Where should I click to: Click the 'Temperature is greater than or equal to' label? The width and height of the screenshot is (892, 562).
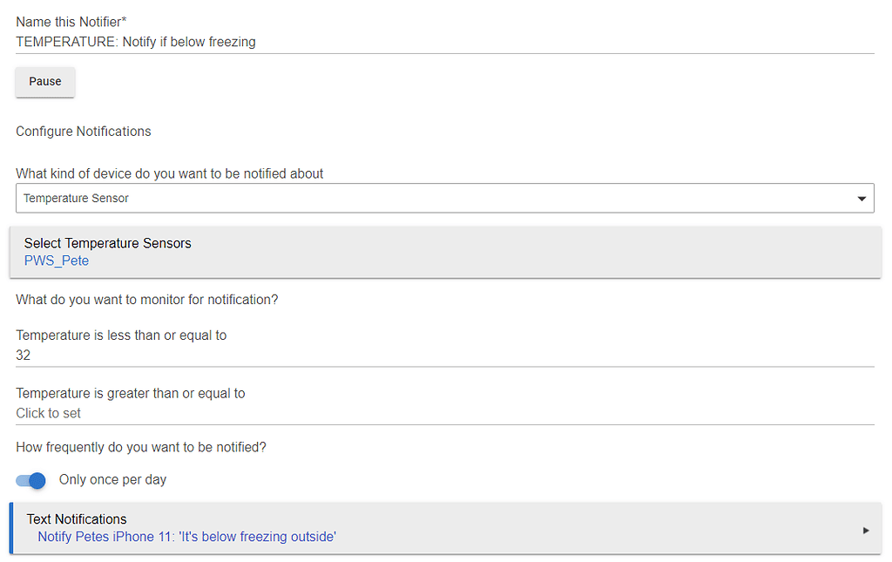131,393
